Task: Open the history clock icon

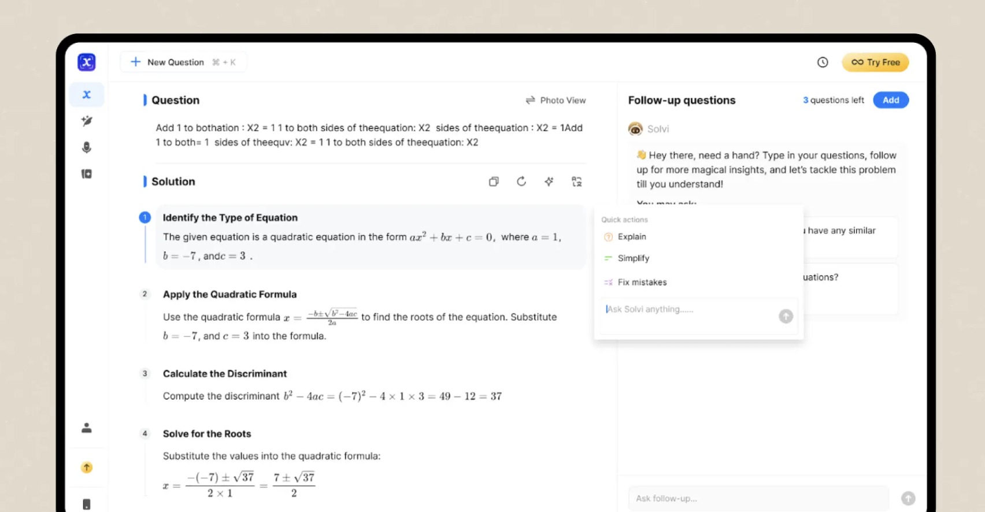Action: tap(823, 62)
